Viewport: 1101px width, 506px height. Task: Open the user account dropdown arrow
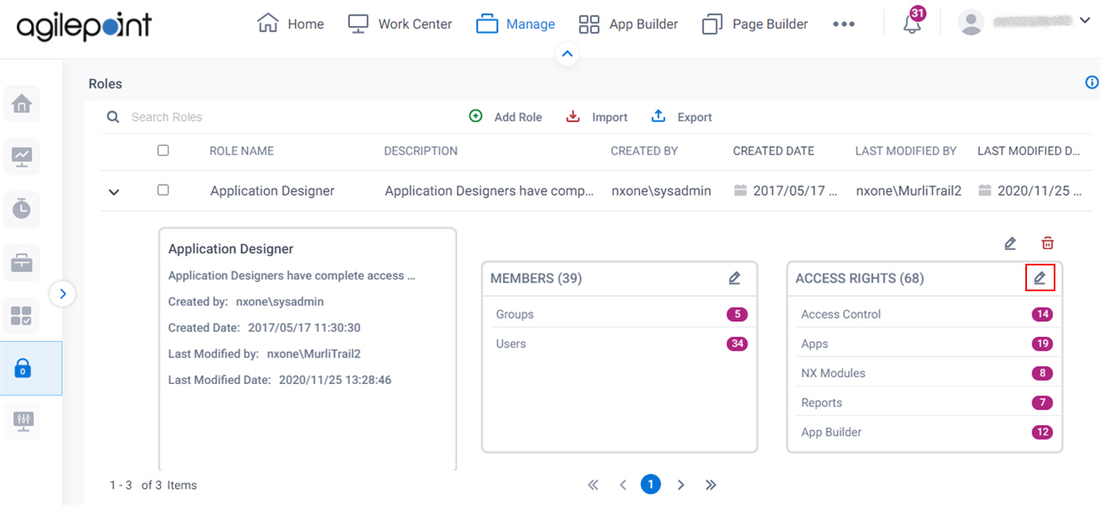click(1084, 21)
